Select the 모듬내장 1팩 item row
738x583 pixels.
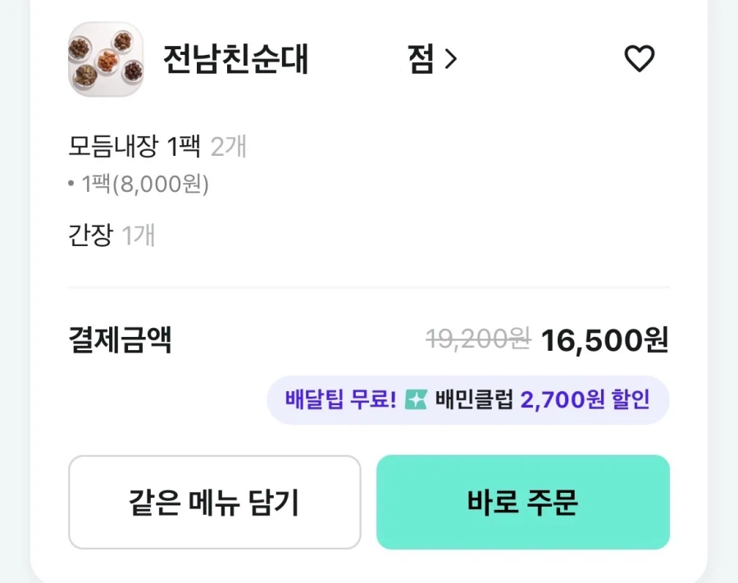(157, 147)
